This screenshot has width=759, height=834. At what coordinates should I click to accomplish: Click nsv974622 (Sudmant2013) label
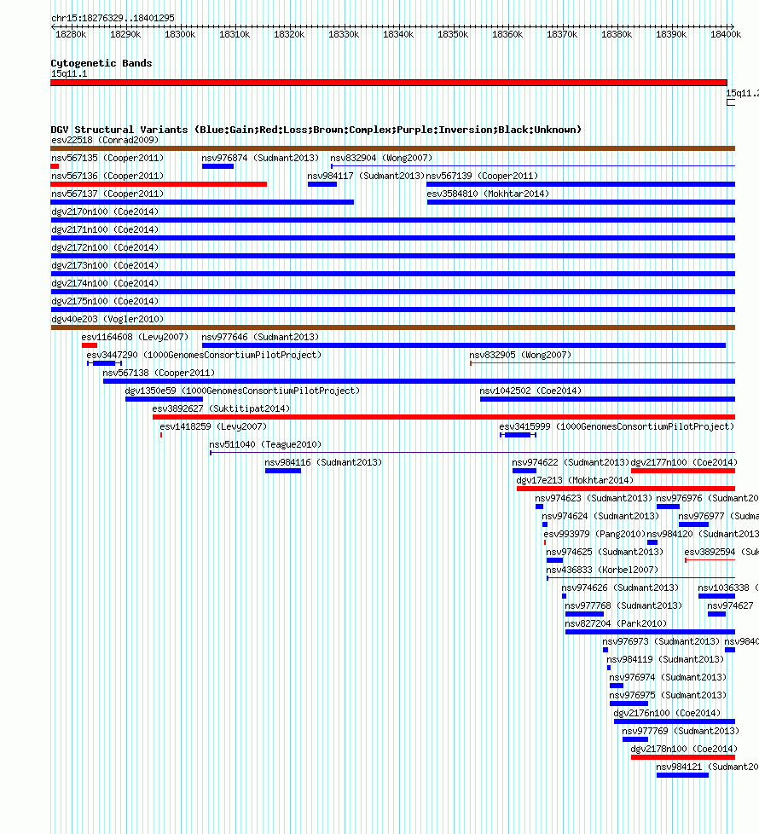click(571, 463)
